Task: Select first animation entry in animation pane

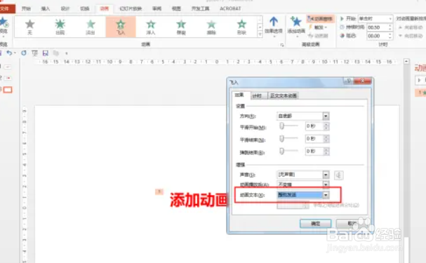Action: [420, 93]
